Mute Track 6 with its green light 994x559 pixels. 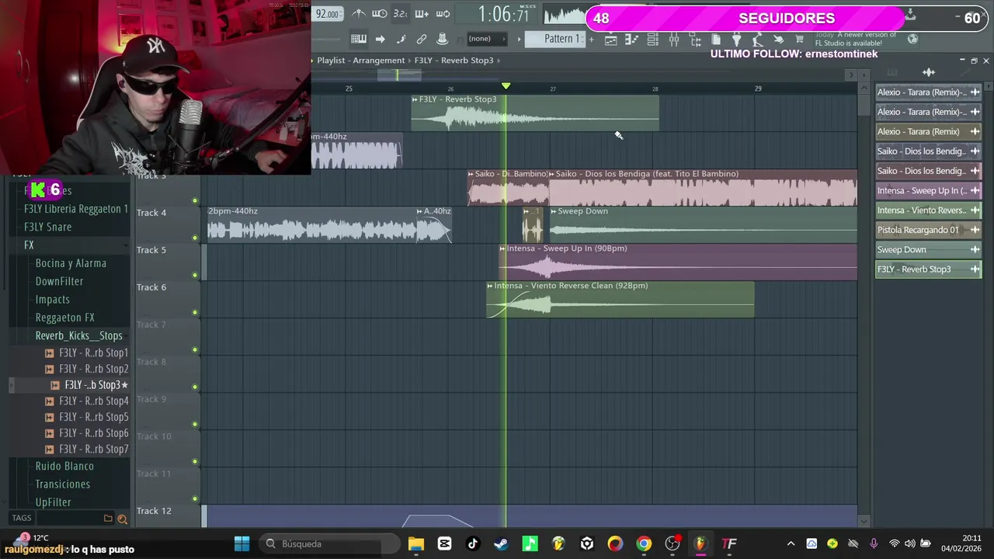195,313
